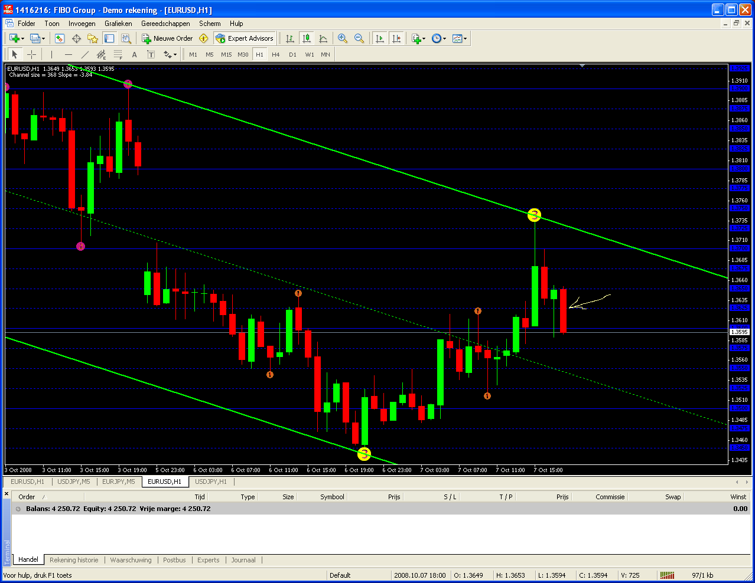Select the text label tool
The width and height of the screenshot is (755, 583).
tap(151, 54)
